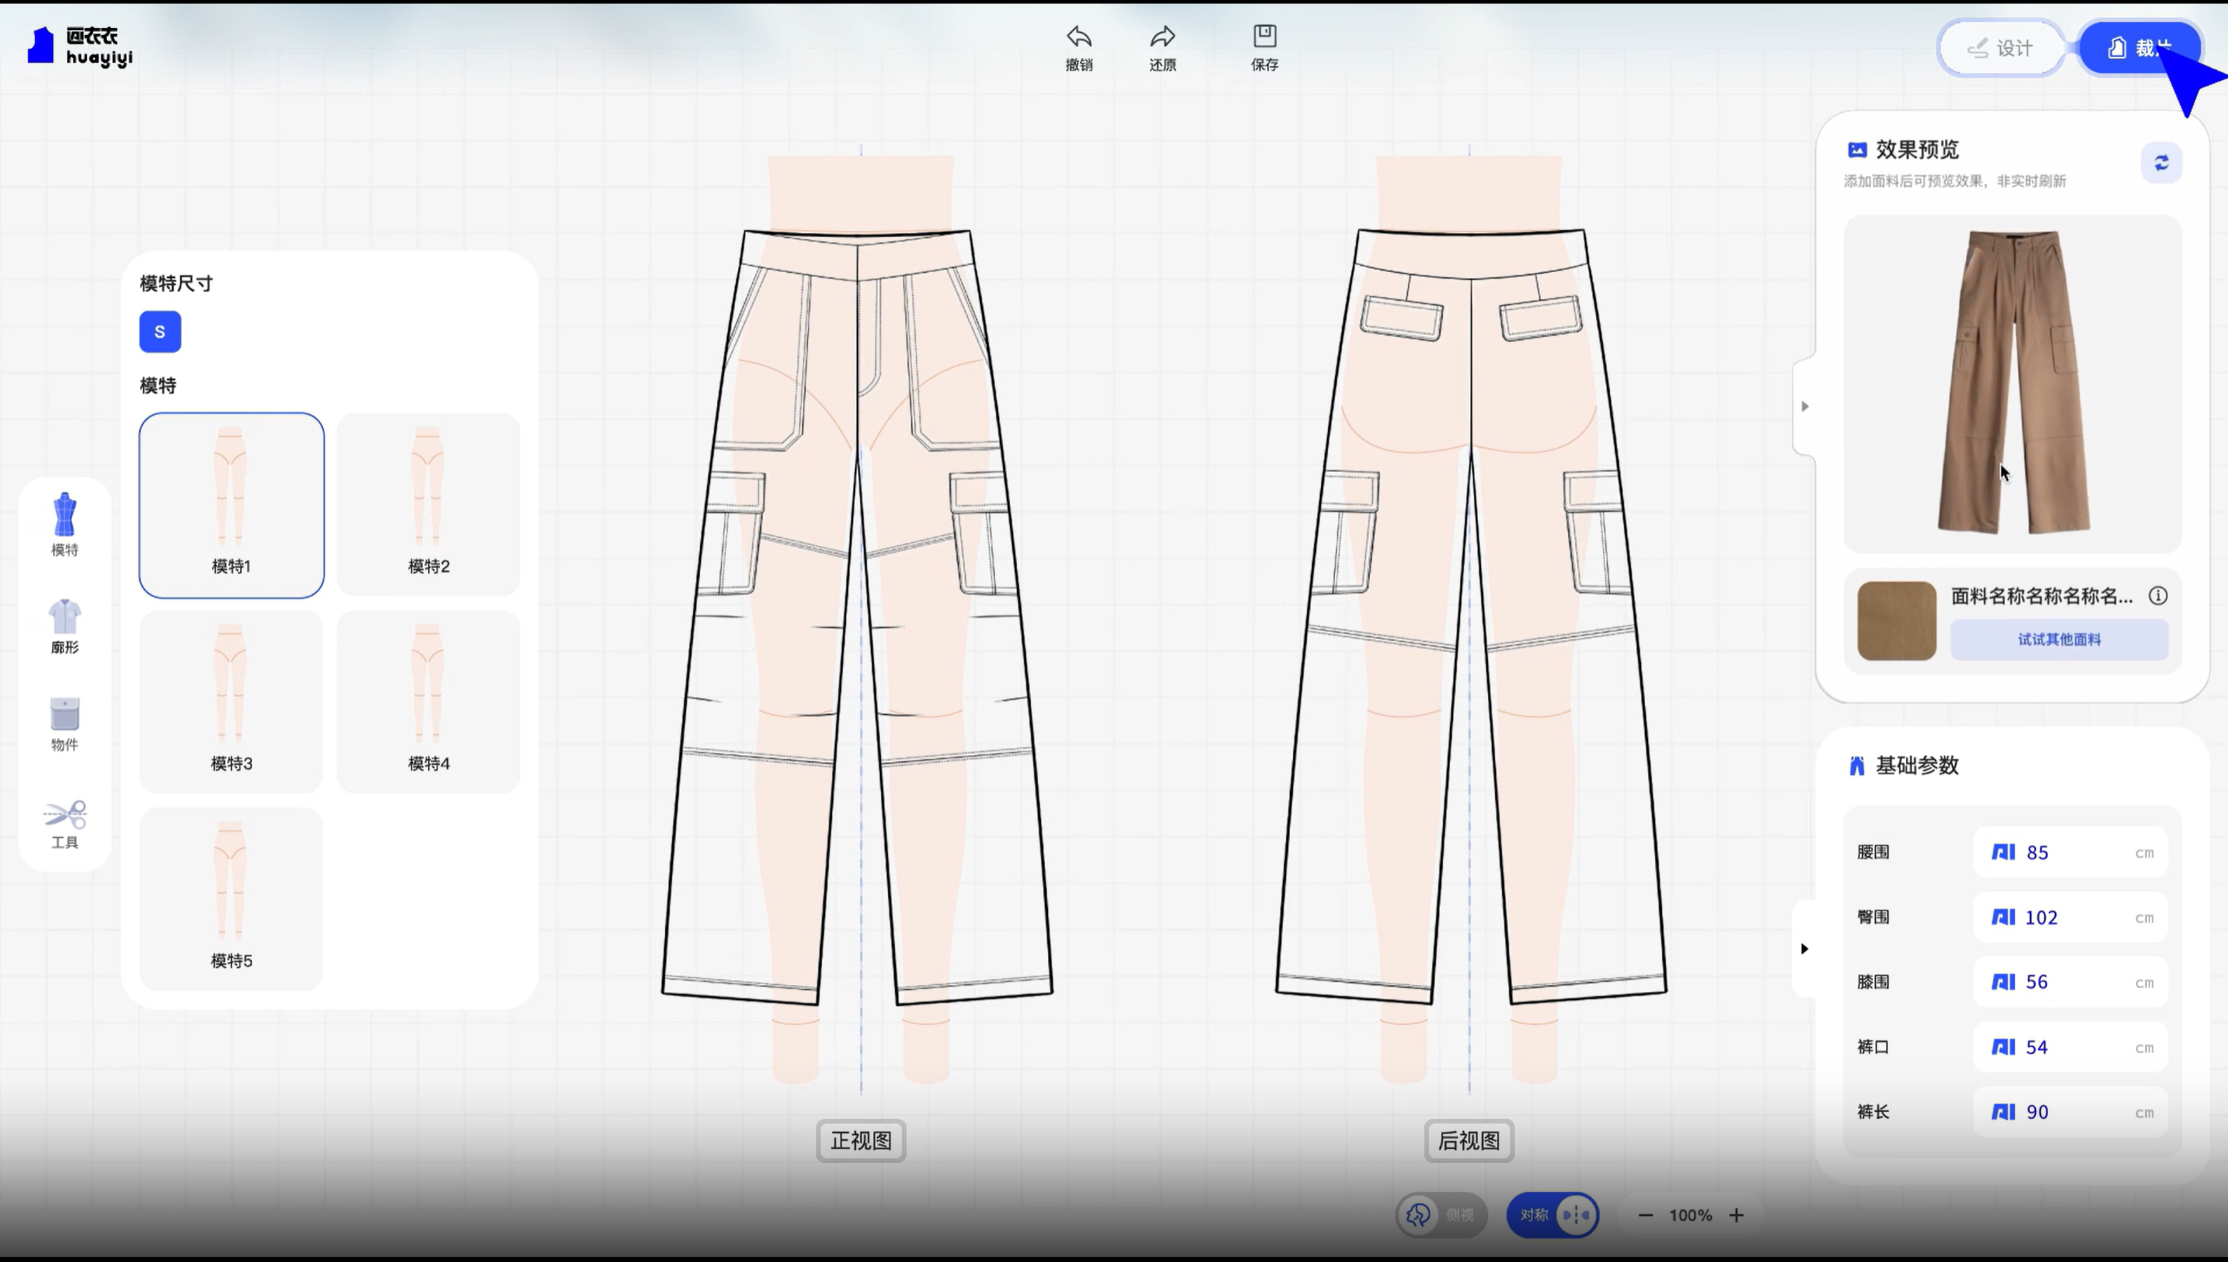Open the 工具 scissors tool
Viewport: 2228px width, 1262px height.
click(x=65, y=824)
